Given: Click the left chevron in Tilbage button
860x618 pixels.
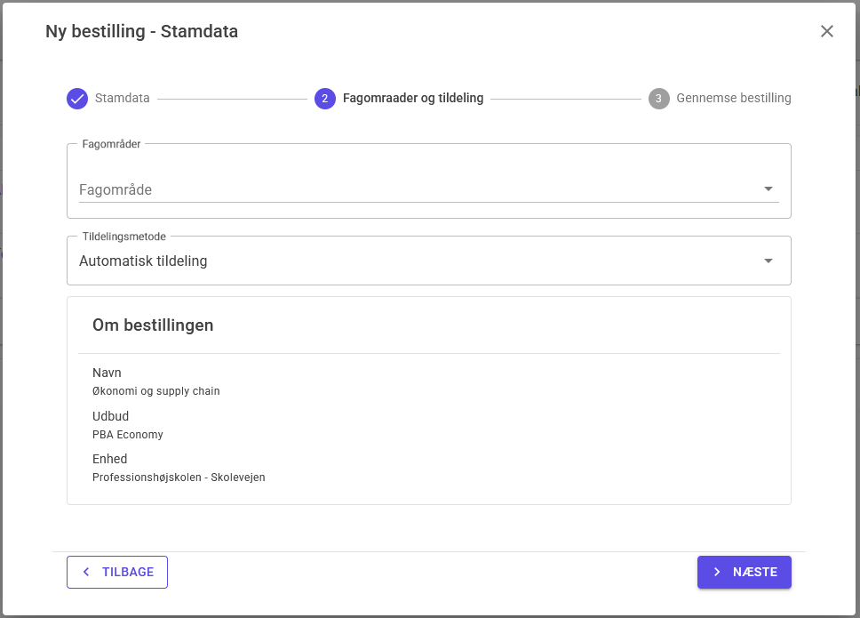Looking at the screenshot, I should (x=86, y=572).
